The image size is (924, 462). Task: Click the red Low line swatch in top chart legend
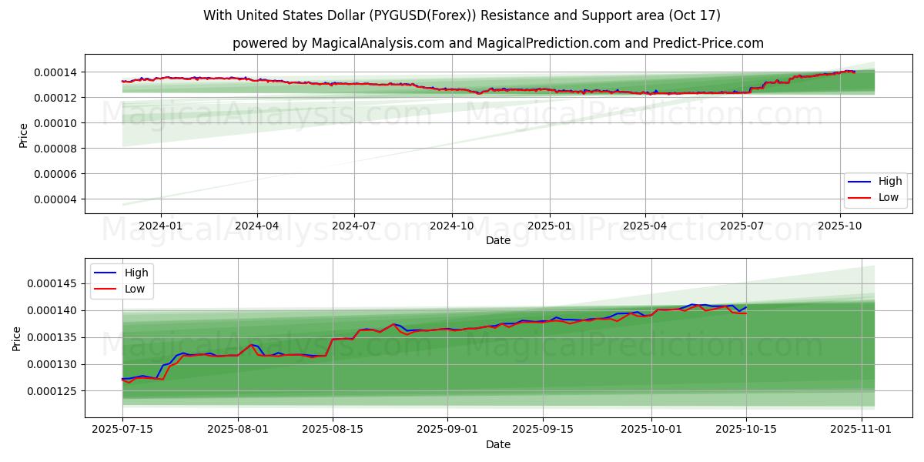pyautogui.click(x=860, y=197)
